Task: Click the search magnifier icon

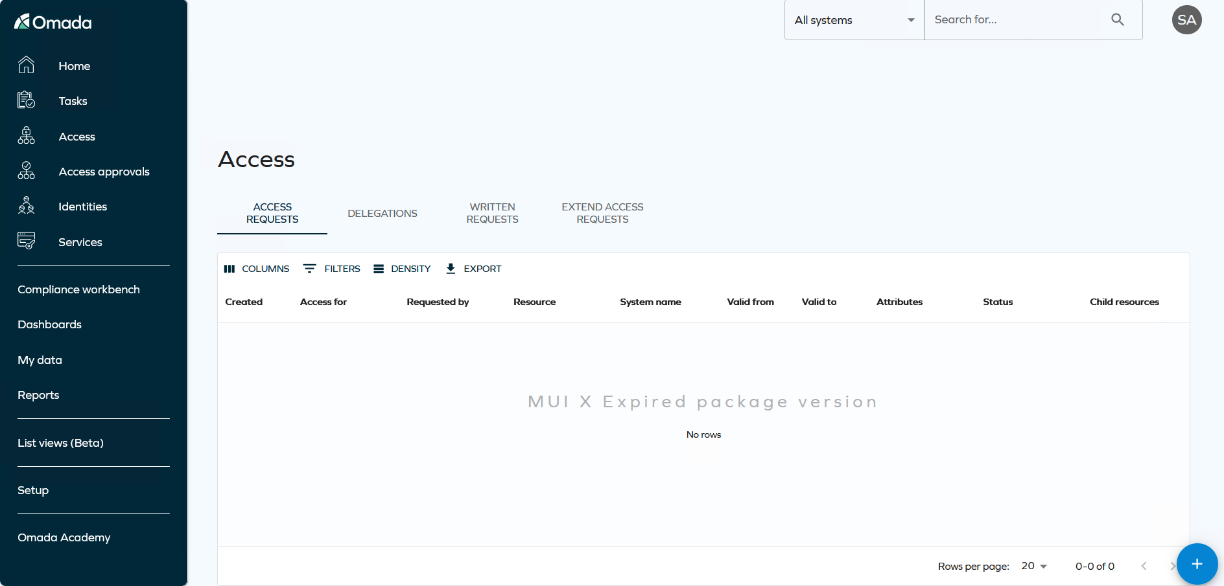Action: coord(1117,19)
